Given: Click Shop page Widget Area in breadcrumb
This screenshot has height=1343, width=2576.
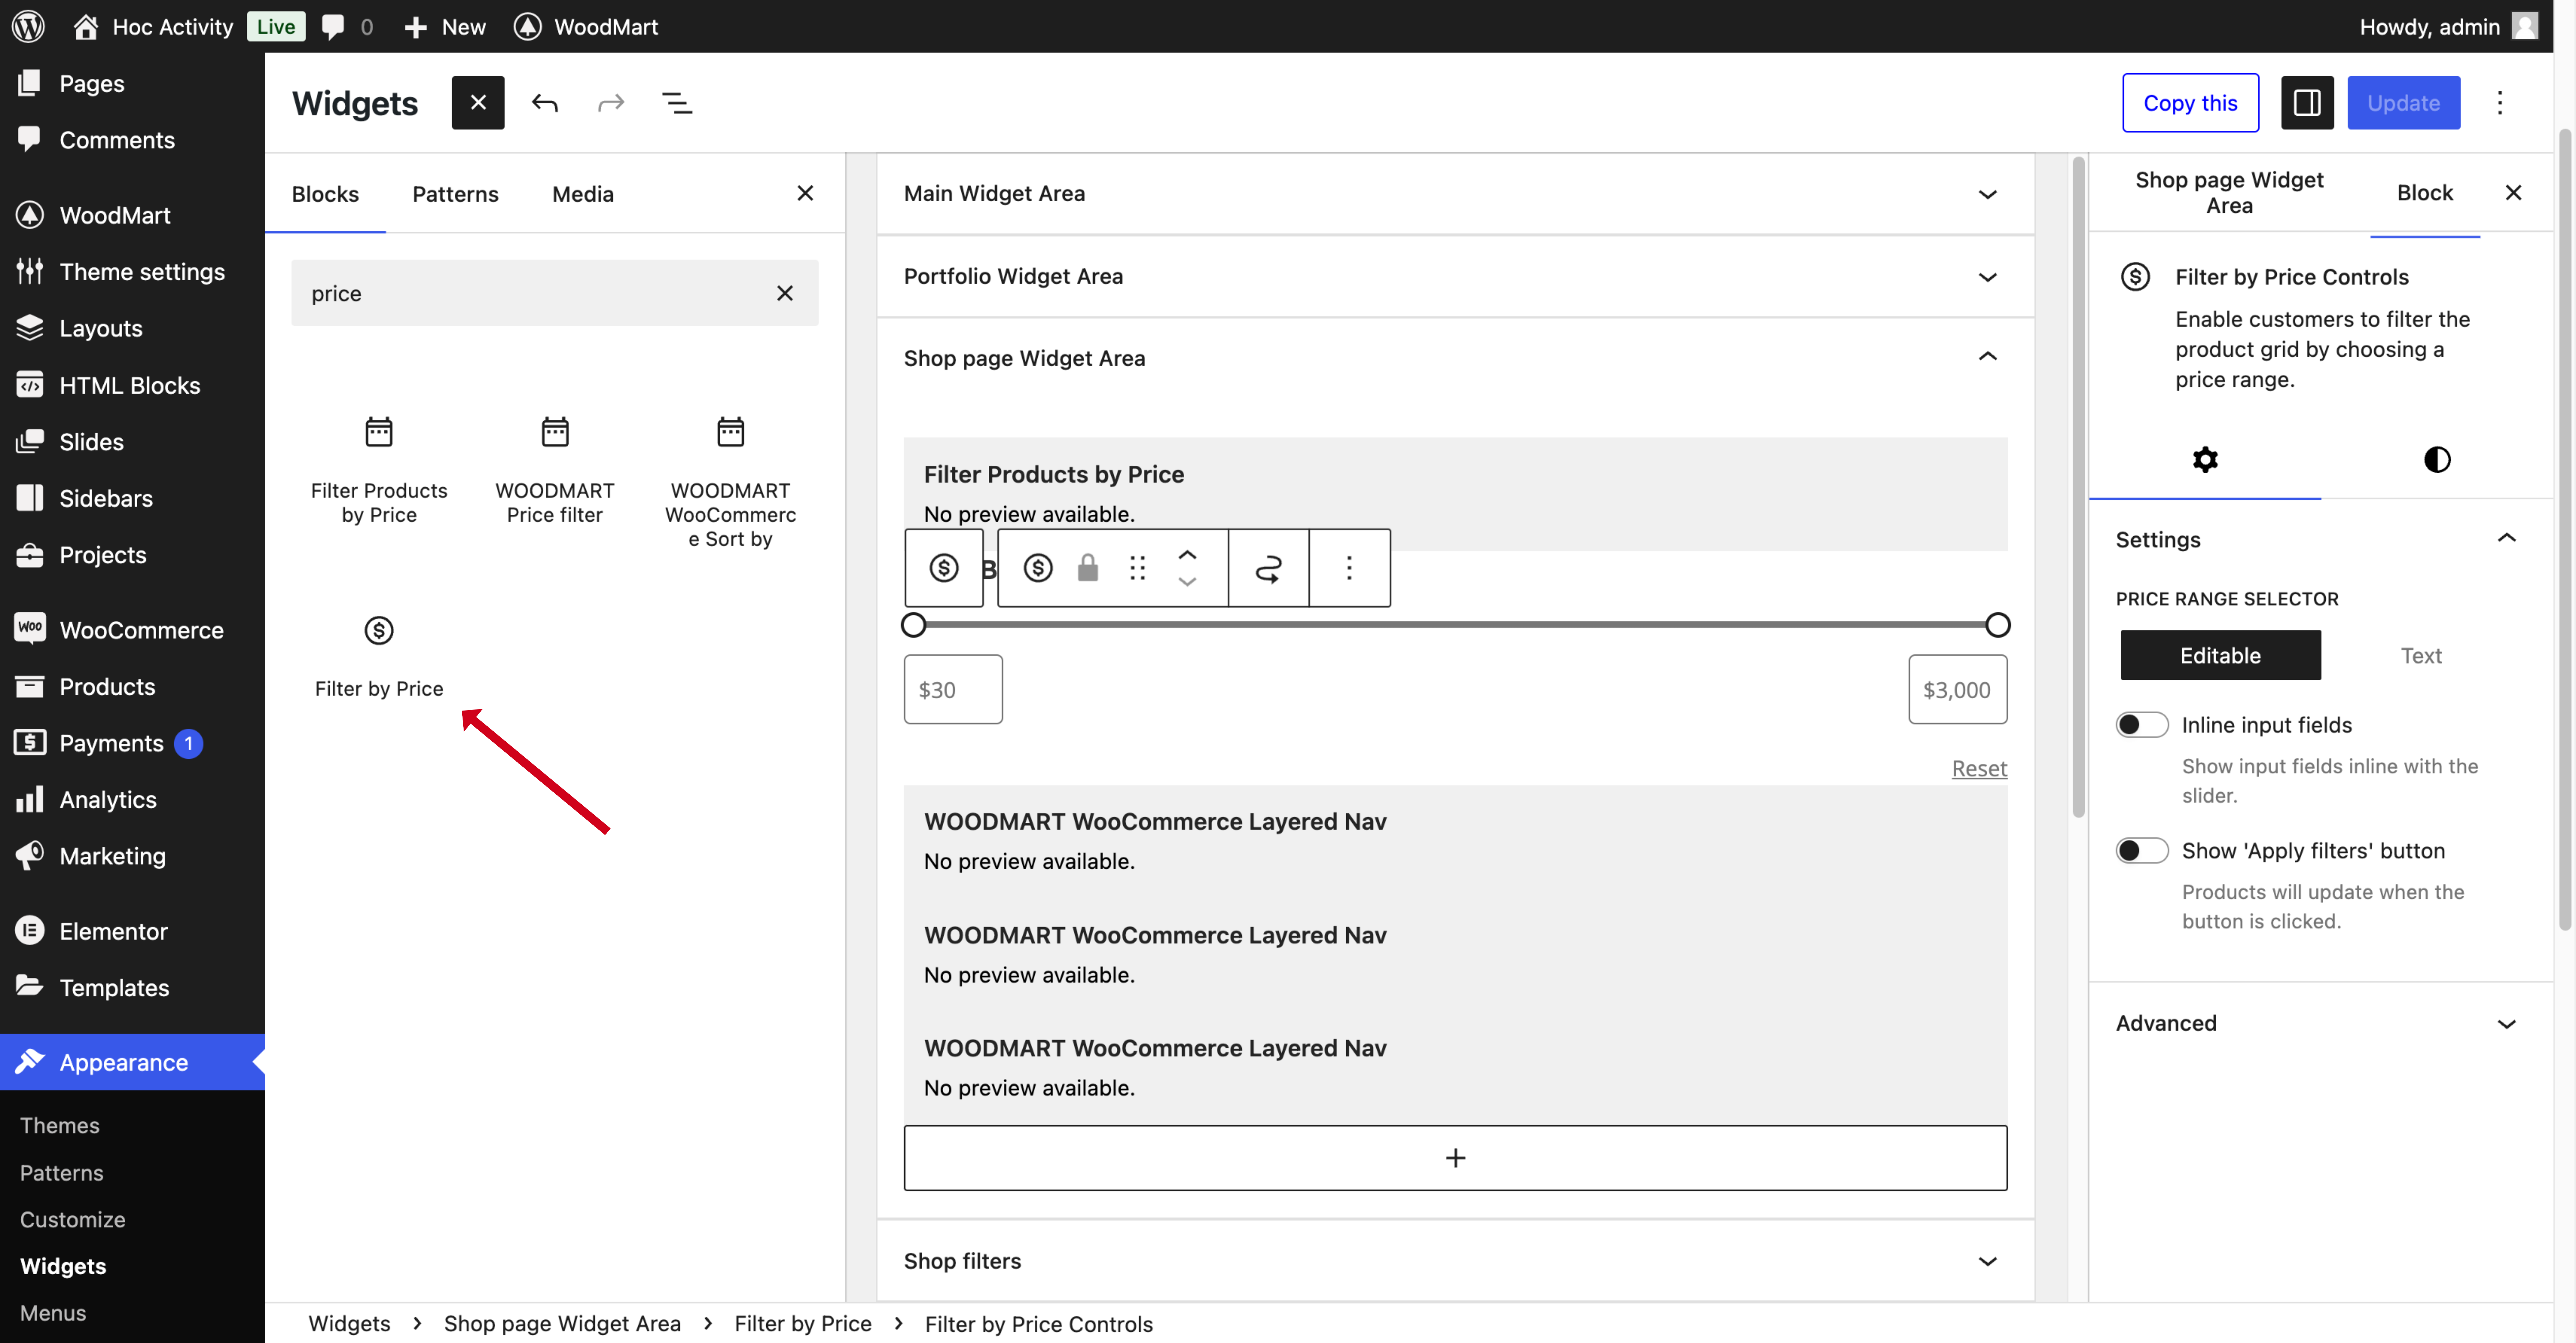Looking at the screenshot, I should (562, 1324).
